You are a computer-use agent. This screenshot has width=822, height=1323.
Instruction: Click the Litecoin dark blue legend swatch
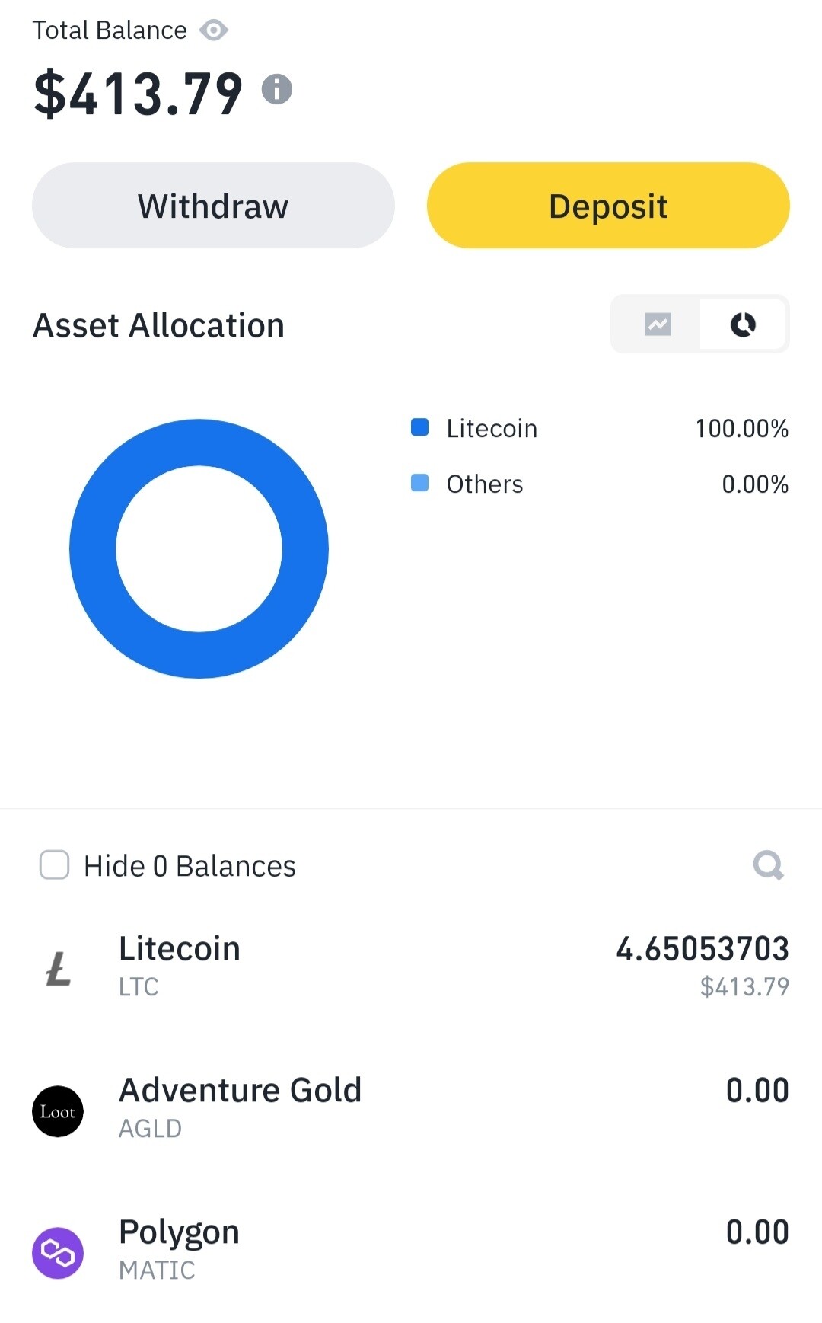point(419,427)
